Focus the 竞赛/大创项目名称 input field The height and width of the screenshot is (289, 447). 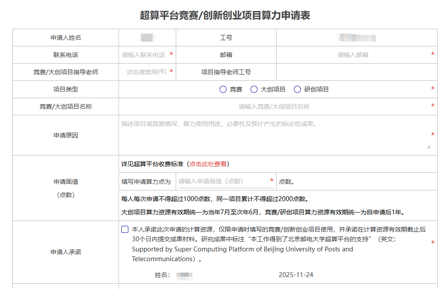click(x=274, y=106)
